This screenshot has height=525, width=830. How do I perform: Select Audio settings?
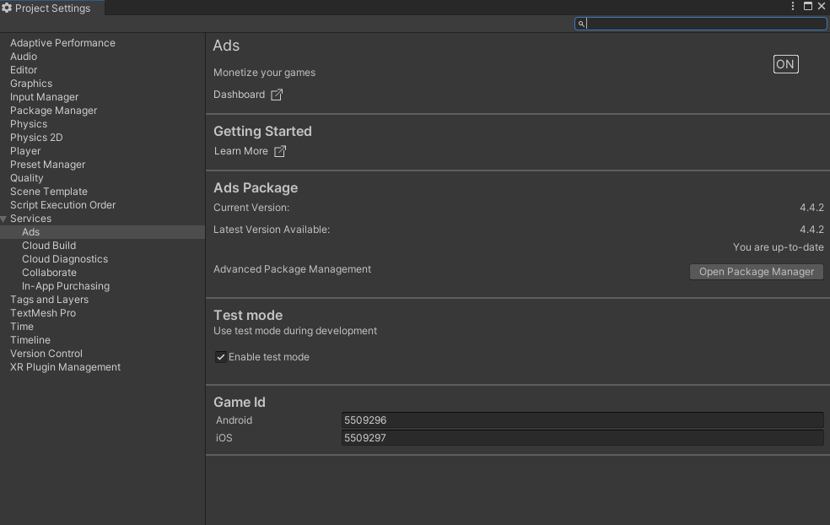point(24,57)
